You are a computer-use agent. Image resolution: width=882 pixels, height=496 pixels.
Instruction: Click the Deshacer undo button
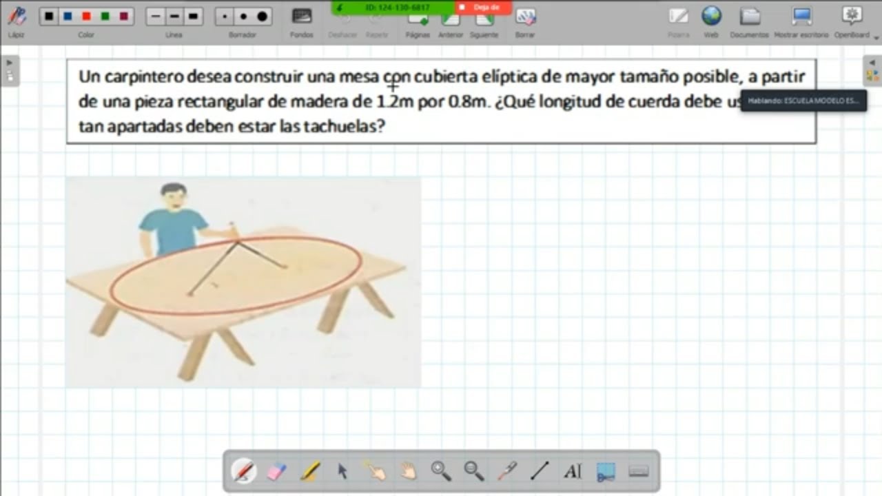[x=343, y=23]
